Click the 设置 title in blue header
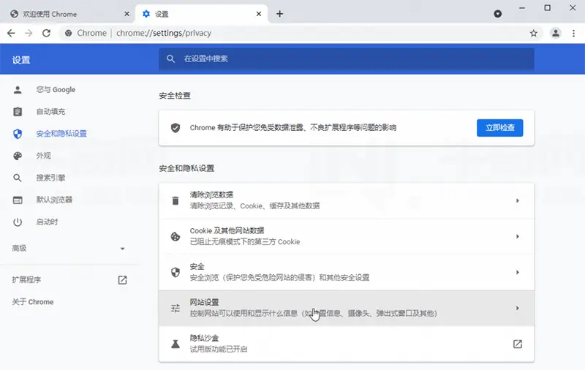The height and width of the screenshot is (370, 585). (21, 60)
